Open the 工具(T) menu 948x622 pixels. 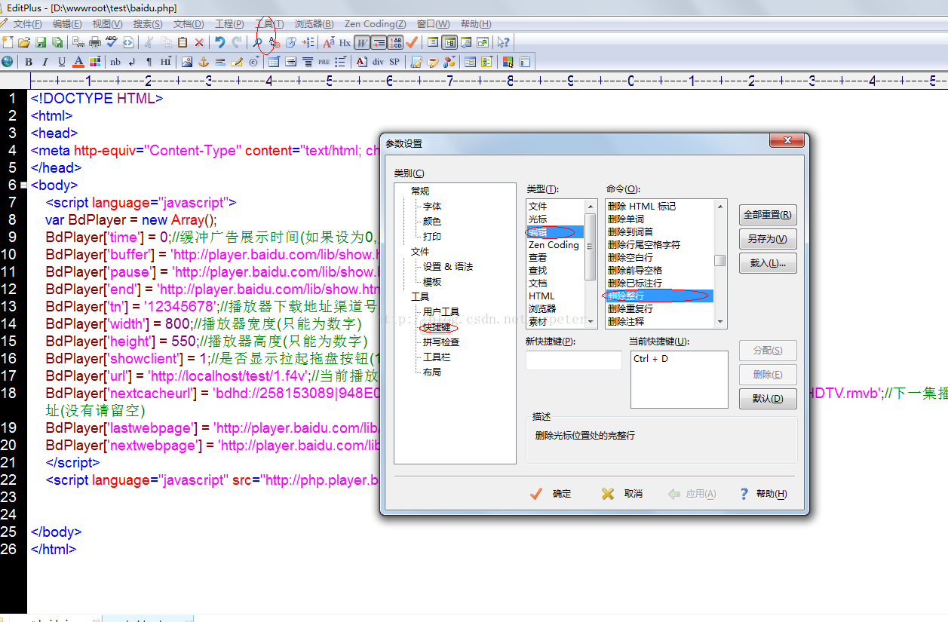click(269, 24)
